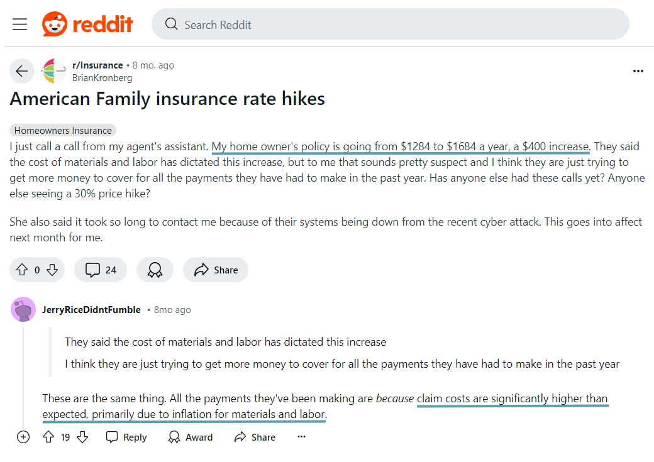Viewport: 654px width, 462px height.
Task: Open BrianKronberg's profile
Action: click(x=102, y=78)
